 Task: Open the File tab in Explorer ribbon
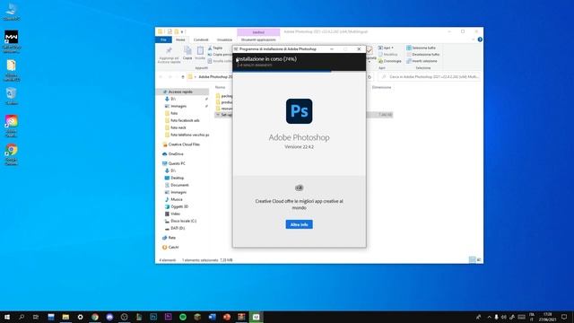[x=163, y=39]
